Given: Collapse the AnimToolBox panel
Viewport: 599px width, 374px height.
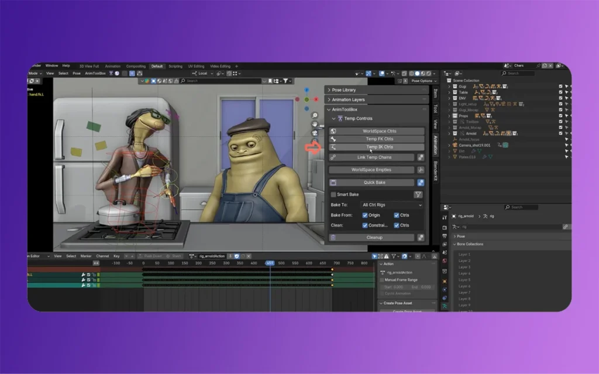Looking at the screenshot, I should (376, 109).
